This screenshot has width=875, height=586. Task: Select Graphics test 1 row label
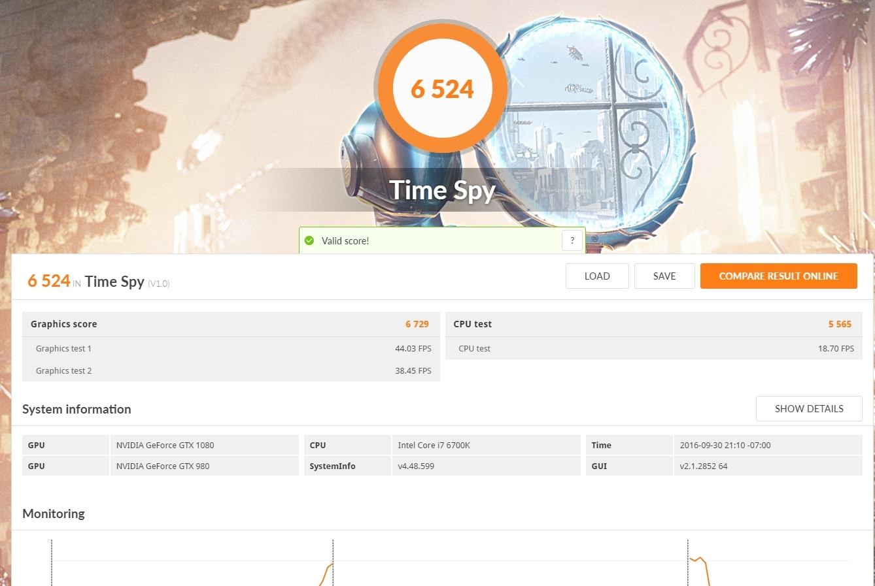63,349
